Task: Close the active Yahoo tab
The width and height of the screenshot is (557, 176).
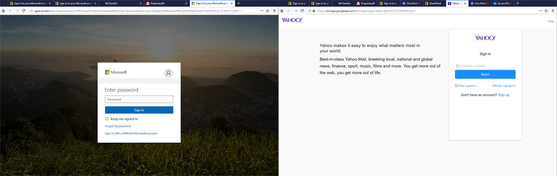Action: point(465,3)
